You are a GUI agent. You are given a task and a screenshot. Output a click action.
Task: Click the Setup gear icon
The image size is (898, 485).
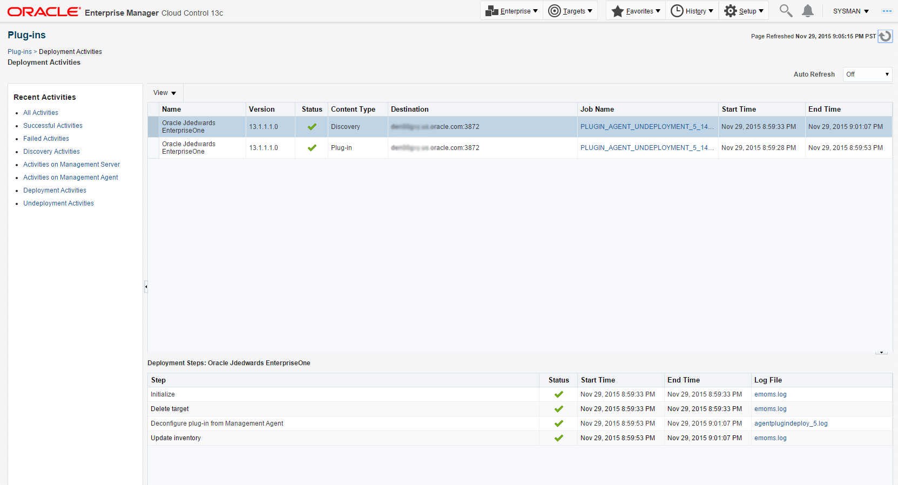[x=730, y=11]
